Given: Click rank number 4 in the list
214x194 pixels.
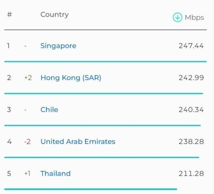Looking at the screenshot, I should (9, 142).
